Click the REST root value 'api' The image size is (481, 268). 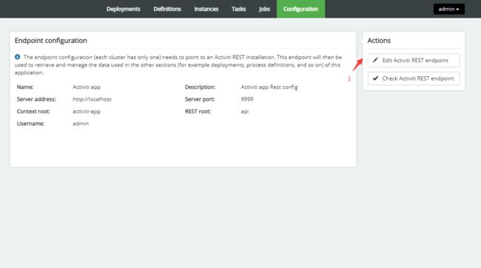[x=244, y=112]
